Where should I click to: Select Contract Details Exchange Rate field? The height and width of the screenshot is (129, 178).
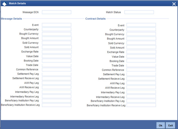tap(141, 52)
